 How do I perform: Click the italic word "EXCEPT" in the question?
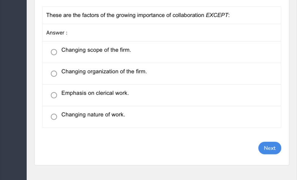coord(217,15)
